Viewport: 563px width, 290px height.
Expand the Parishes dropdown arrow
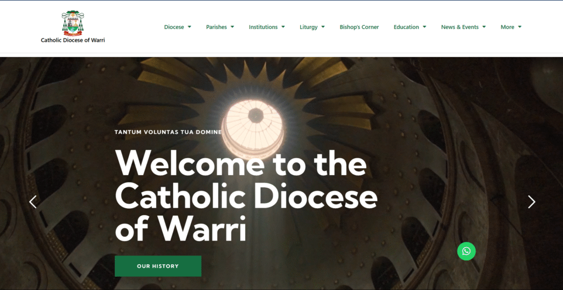pyautogui.click(x=233, y=27)
